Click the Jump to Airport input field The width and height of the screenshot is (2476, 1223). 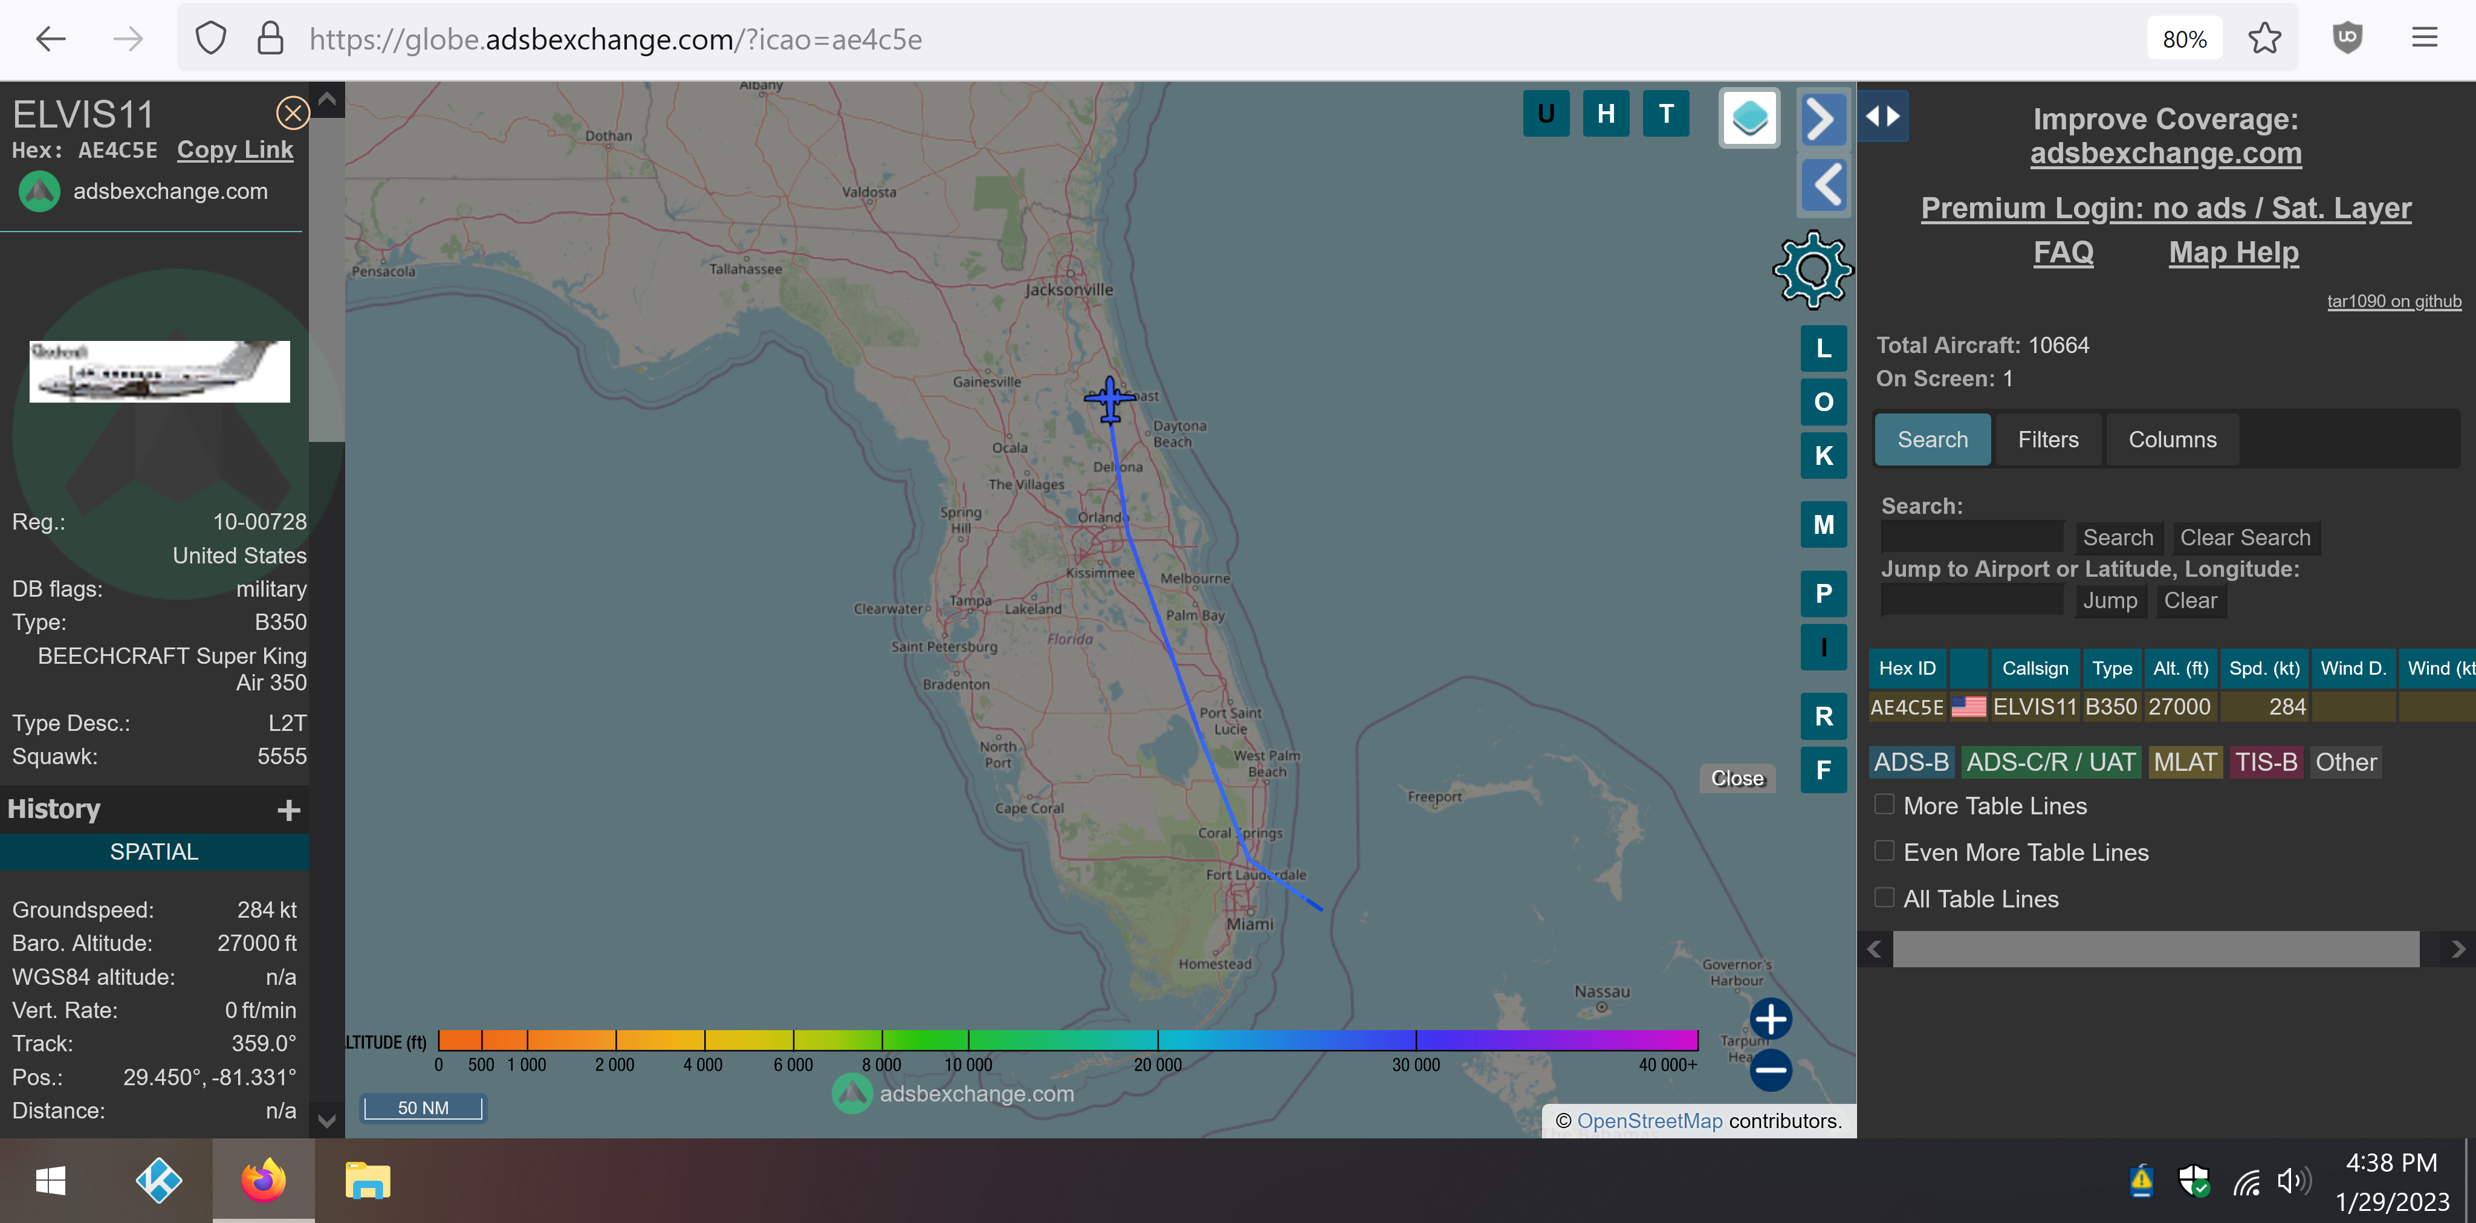coord(1971,600)
